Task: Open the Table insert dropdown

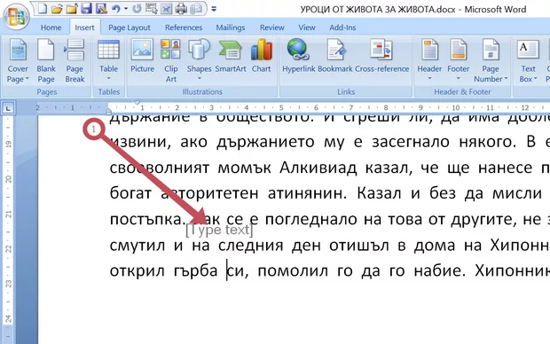Action: point(108,59)
